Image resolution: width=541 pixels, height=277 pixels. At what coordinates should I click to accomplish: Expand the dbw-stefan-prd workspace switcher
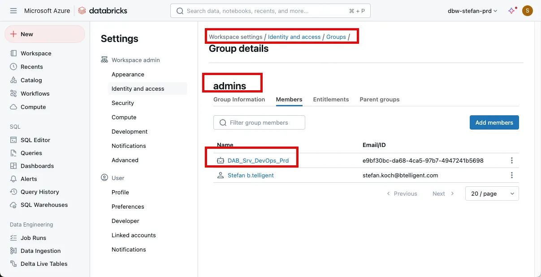point(472,11)
